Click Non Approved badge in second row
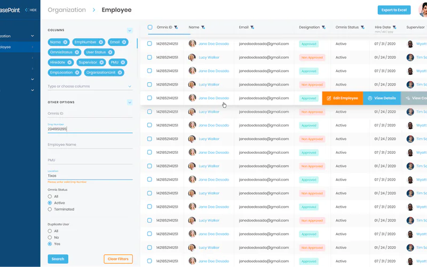Image resolution: width=427 pixels, height=267 pixels. (312, 58)
